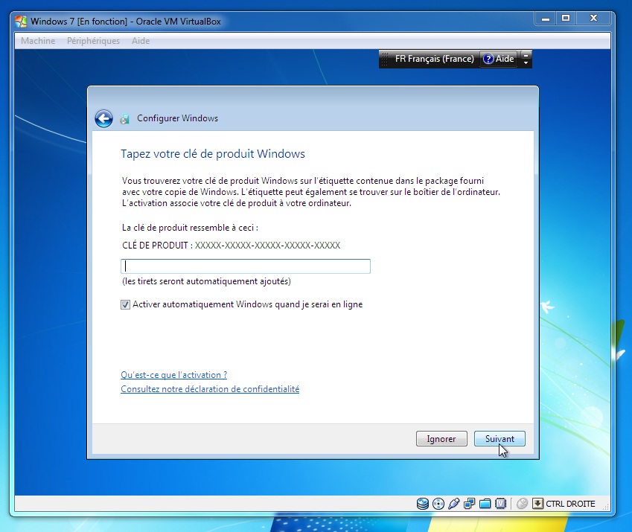Minimize the language bar
Viewport: 632px width, 532px height.
[x=526, y=54]
